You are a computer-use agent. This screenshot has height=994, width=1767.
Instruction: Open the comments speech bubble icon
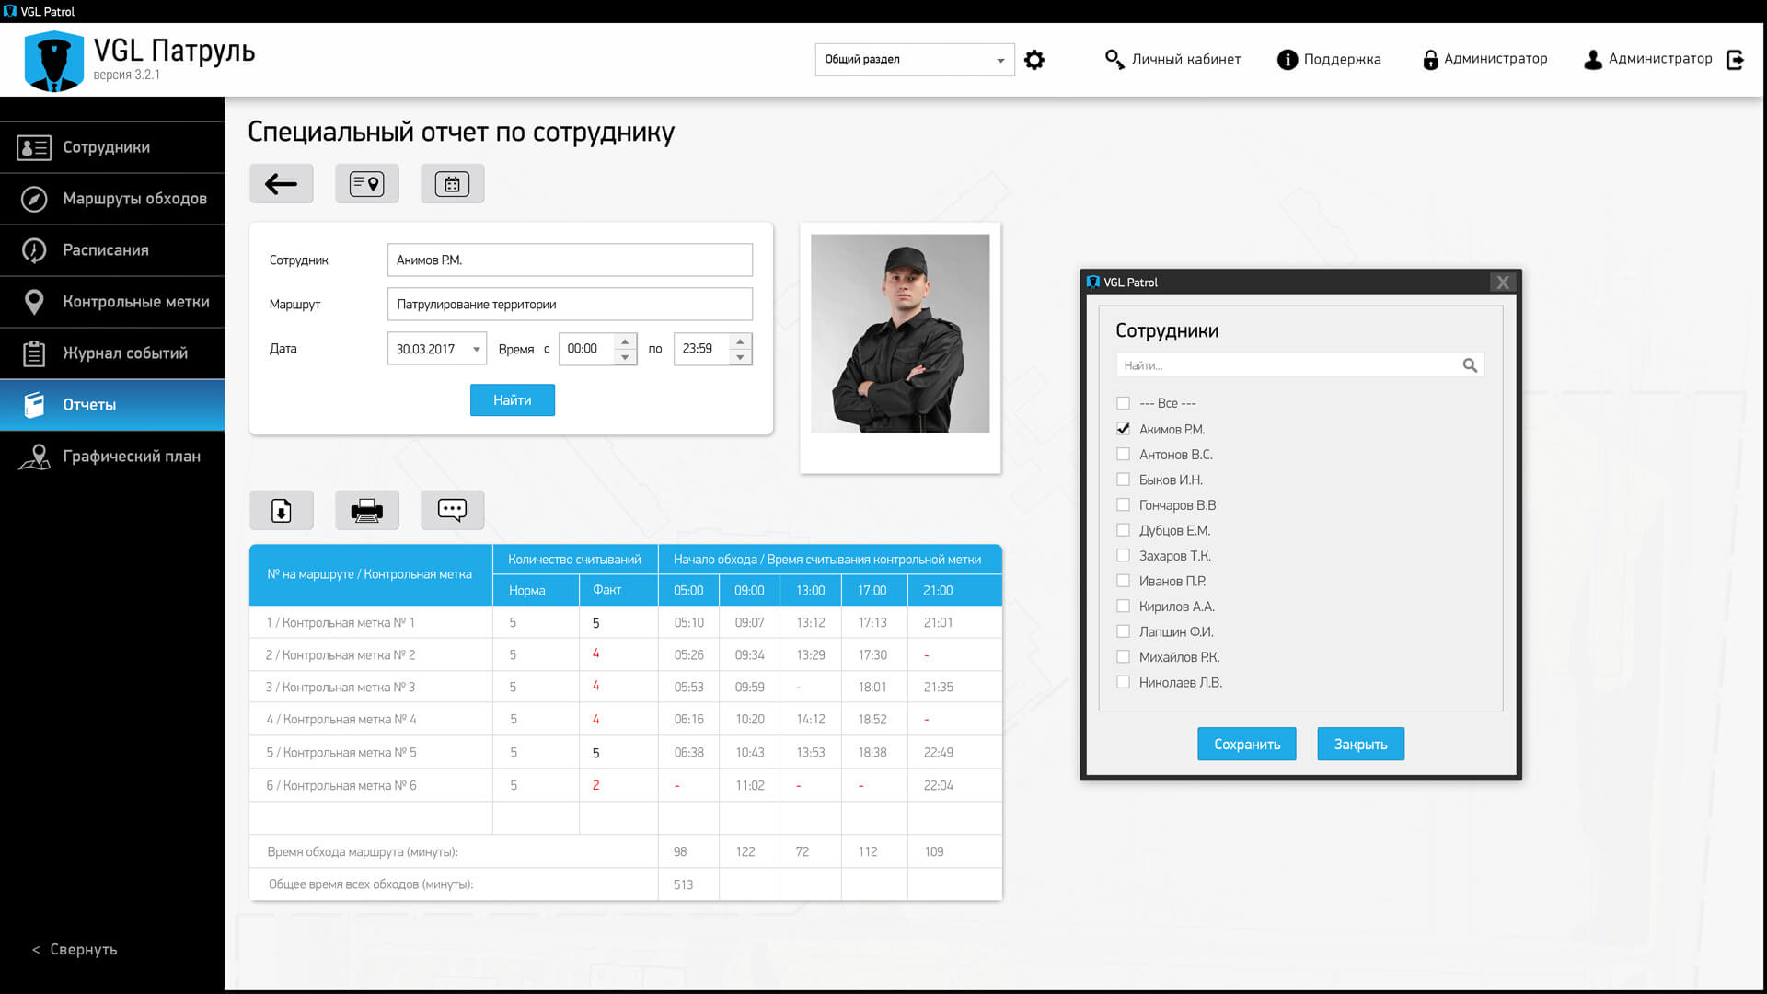pos(452,510)
